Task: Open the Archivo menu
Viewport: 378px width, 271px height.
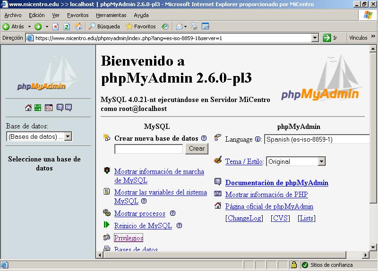Action: tap(13, 15)
